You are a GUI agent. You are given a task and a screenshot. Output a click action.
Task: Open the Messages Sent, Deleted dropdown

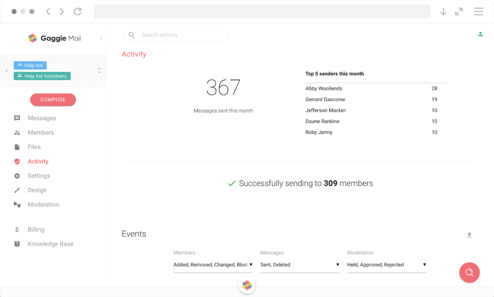coord(299,264)
